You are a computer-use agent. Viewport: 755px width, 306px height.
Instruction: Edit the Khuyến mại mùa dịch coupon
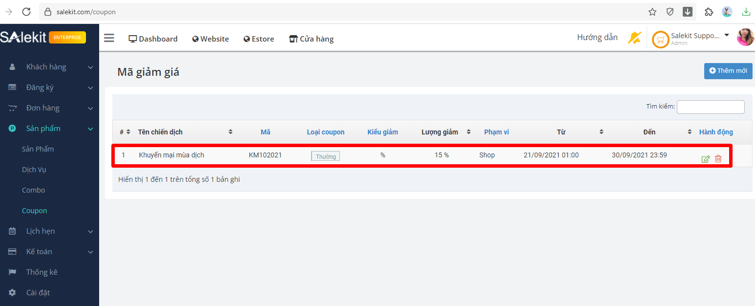coord(705,159)
